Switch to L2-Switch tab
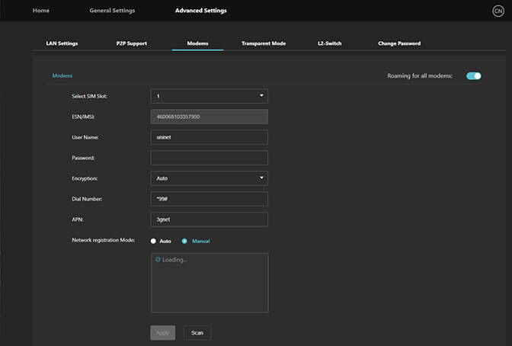 329,43
